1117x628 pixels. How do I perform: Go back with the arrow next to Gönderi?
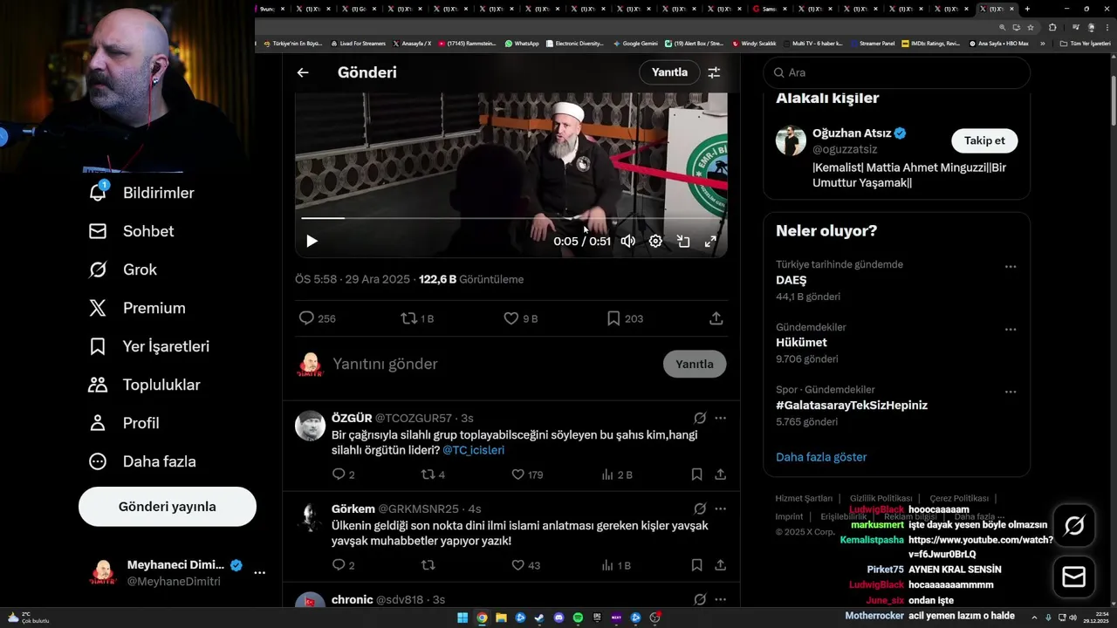303,72
